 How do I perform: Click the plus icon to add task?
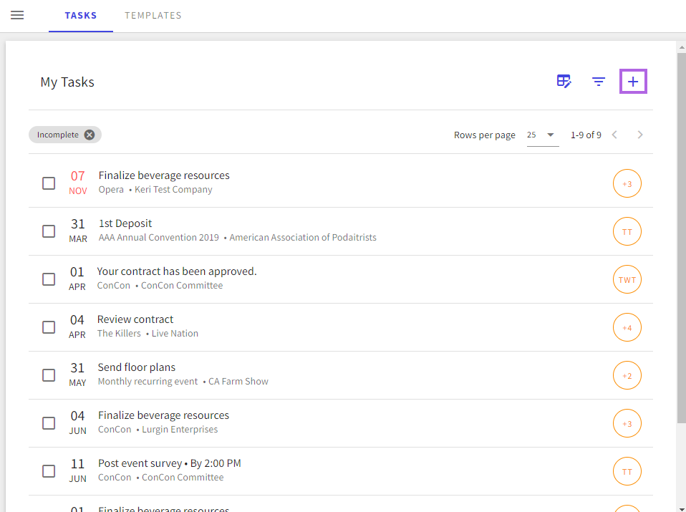coord(633,82)
